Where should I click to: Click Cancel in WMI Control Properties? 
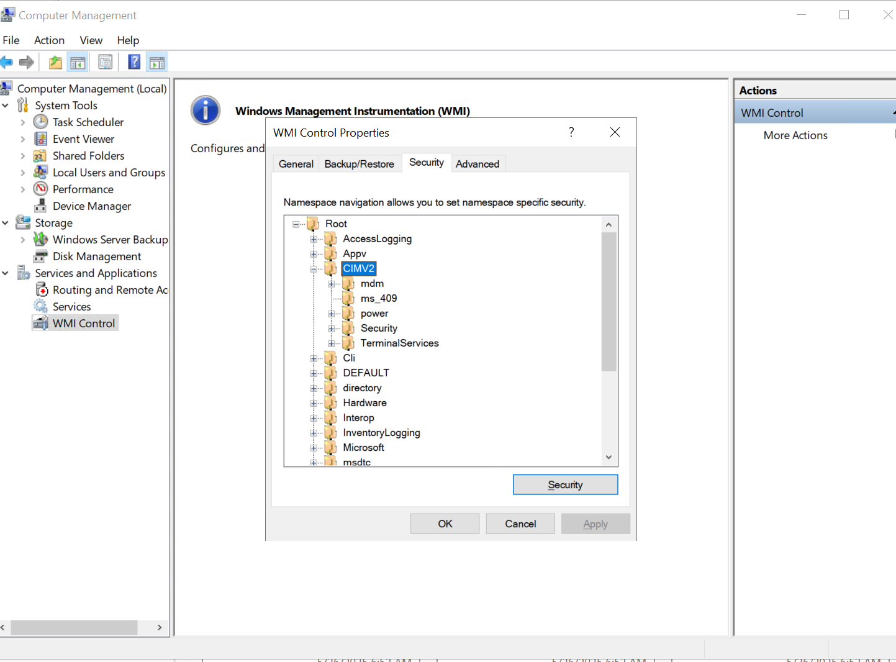[520, 524]
